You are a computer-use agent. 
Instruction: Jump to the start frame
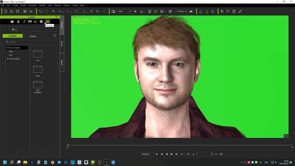pyautogui.click(x=162, y=154)
